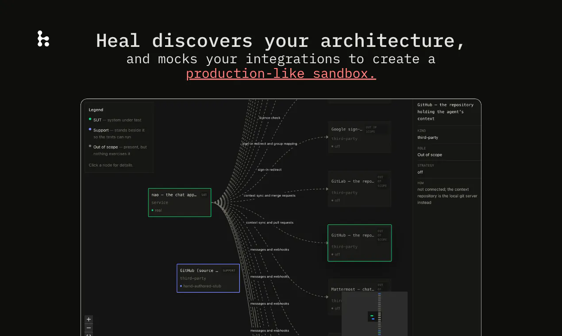Select the GitLab repository node

(359, 189)
